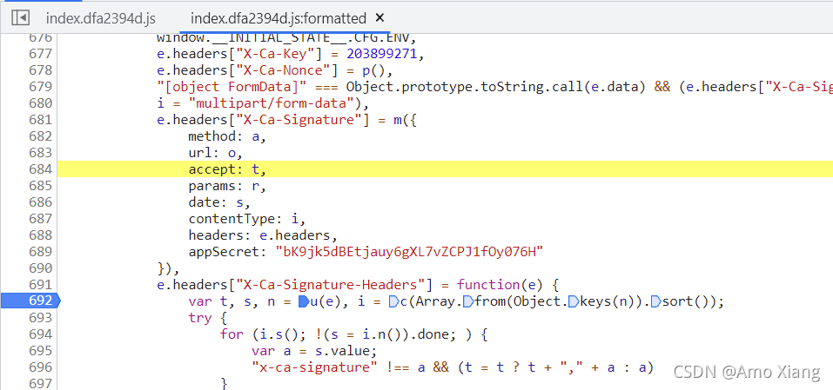This screenshot has height=390, width=833.
Task: Add a breakpoint on line number 693
Action: click(x=41, y=317)
